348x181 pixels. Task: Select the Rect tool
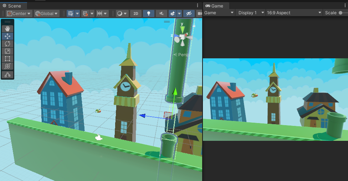(7, 59)
